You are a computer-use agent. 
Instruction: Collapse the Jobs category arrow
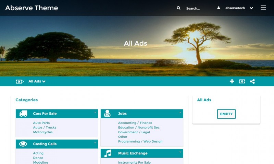coord(180,113)
